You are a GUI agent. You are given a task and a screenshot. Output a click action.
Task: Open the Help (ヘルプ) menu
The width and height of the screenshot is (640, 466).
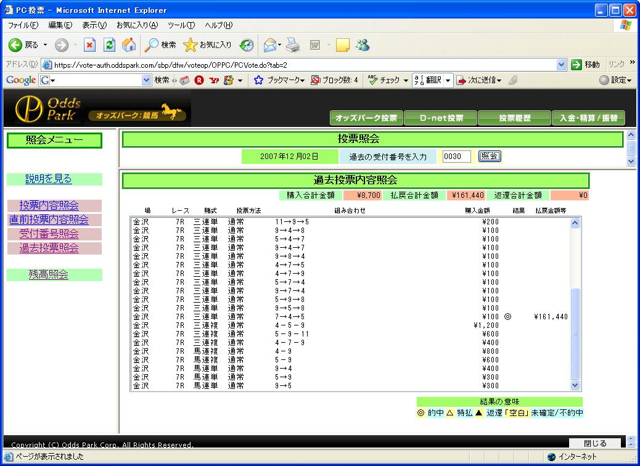218,25
